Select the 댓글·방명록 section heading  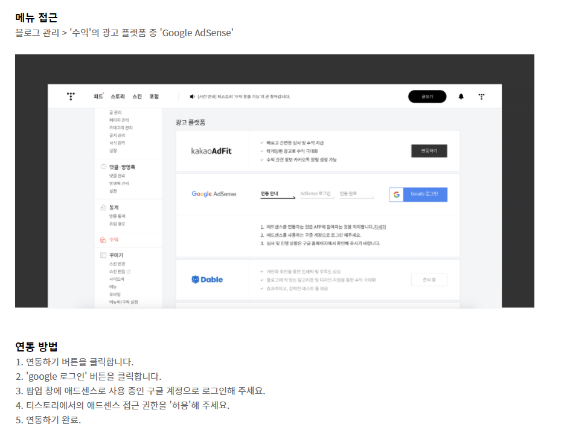[x=122, y=167]
